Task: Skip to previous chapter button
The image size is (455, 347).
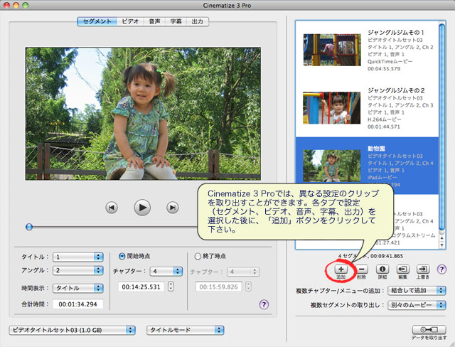Action: point(112,208)
